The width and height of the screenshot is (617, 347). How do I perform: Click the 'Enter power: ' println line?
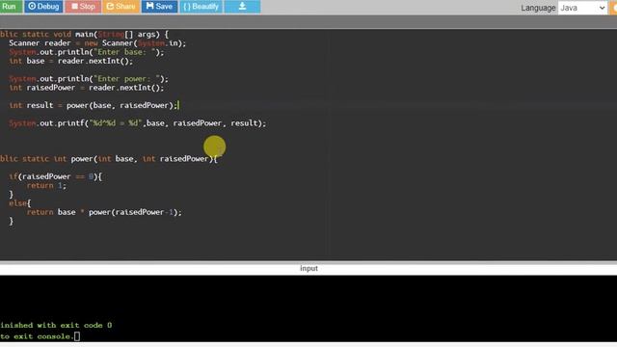89,79
